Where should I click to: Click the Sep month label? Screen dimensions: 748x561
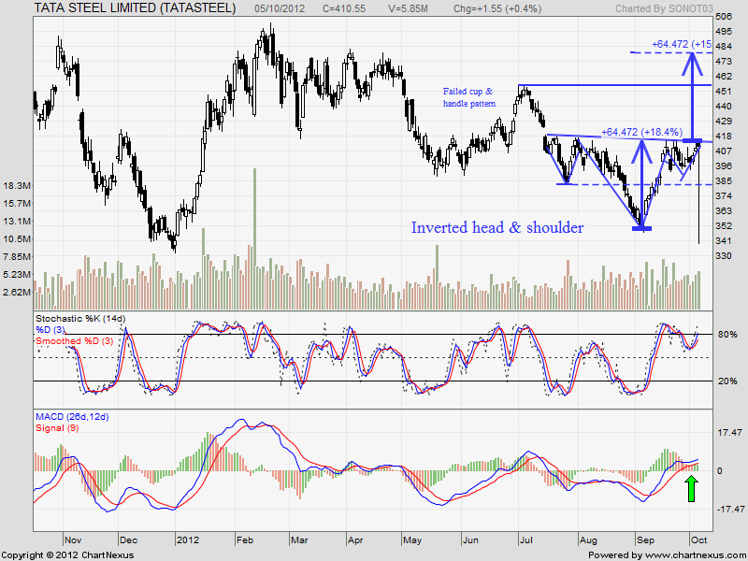pos(645,540)
